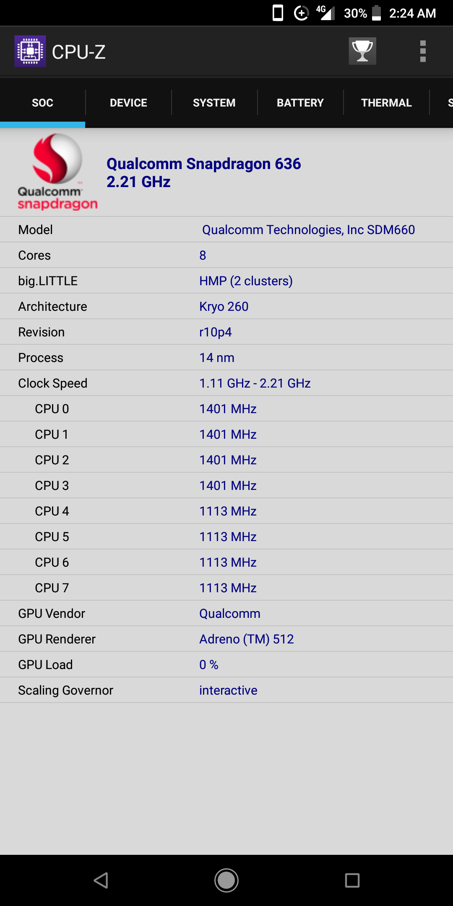Tap the Model row SDM660 value
Image resolution: width=453 pixels, height=906 pixels.
(x=308, y=230)
